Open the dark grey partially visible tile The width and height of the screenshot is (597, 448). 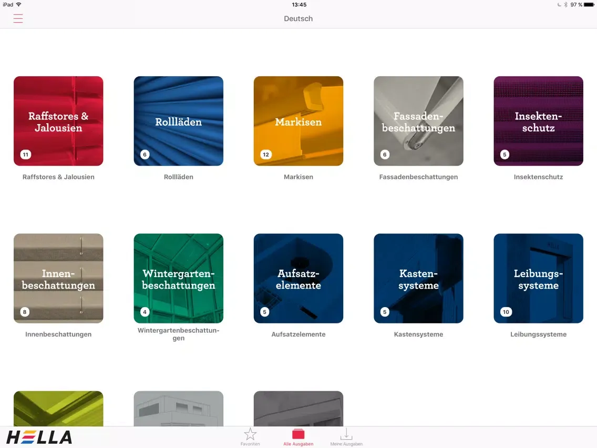point(298,409)
